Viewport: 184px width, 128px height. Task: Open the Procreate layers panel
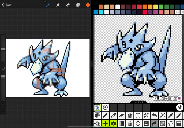(78, 5)
